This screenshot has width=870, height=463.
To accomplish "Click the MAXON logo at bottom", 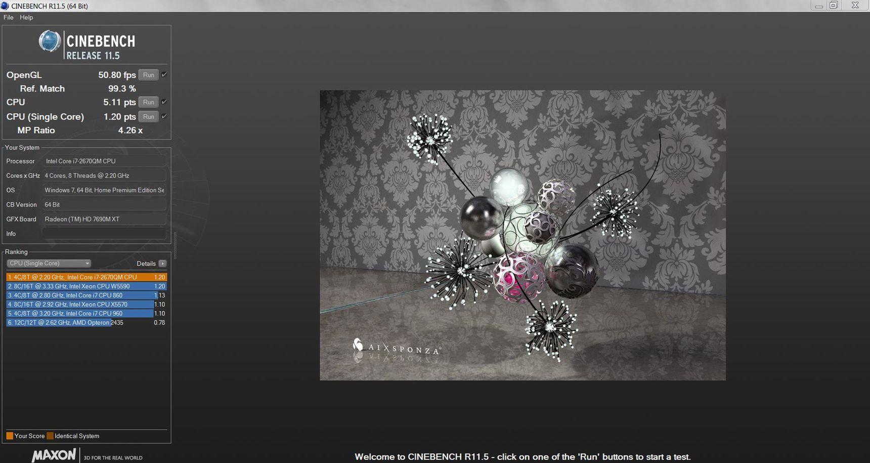I will (x=54, y=455).
